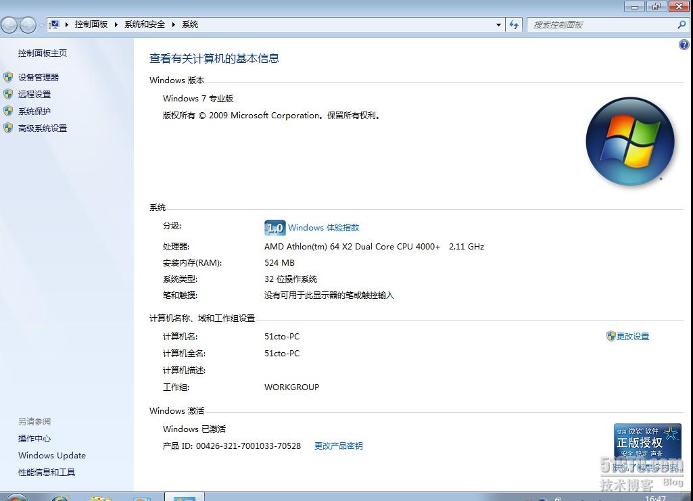The image size is (693, 501).
Task: Minimize the System window
Action: tap(635, 6)
